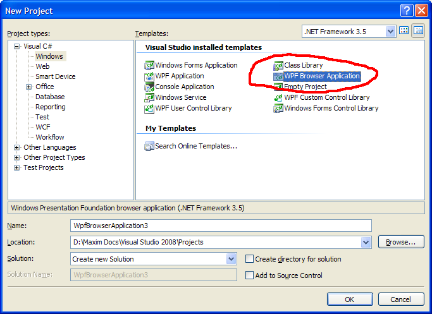The width and height of the screenshot is (432, 314).
Task: Click the disabled Solution Name field
Action: tap(154, 275)
